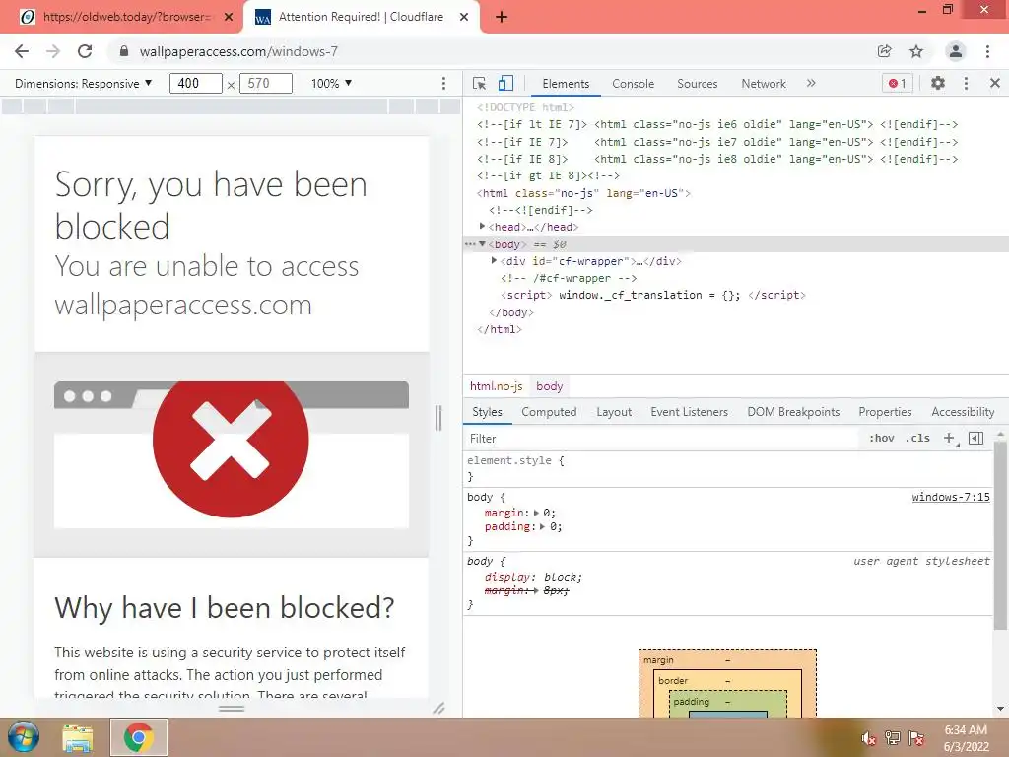Image resolution: width=1009 pixels, height=757 pixels.
Task: Click the browser forward arrow
Action: 53,51
